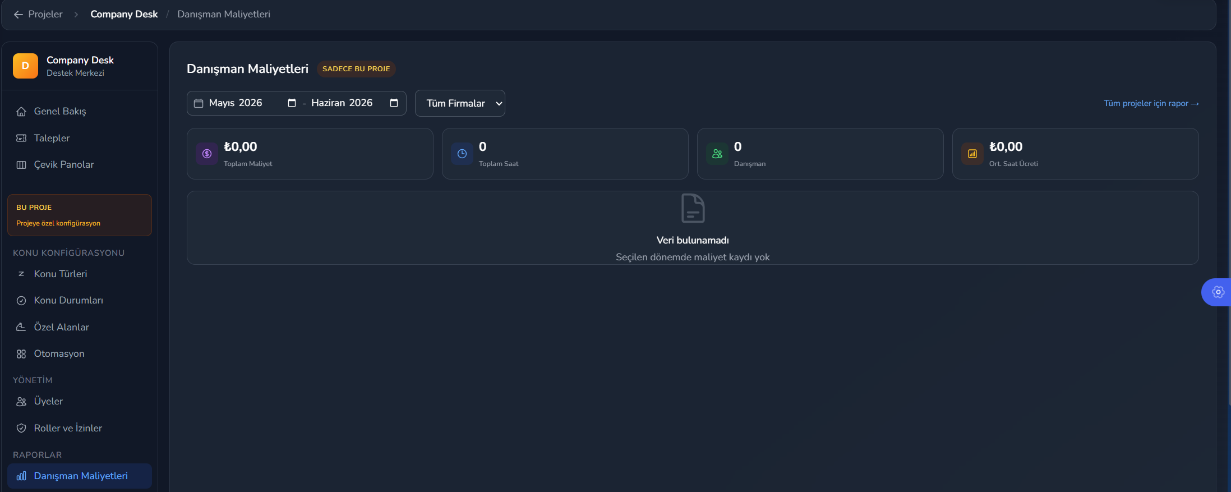The height and width of the screenshot is (492, 1231).
Task: Click the board icon beside Çevik Panolar
Action: (21, 165)
